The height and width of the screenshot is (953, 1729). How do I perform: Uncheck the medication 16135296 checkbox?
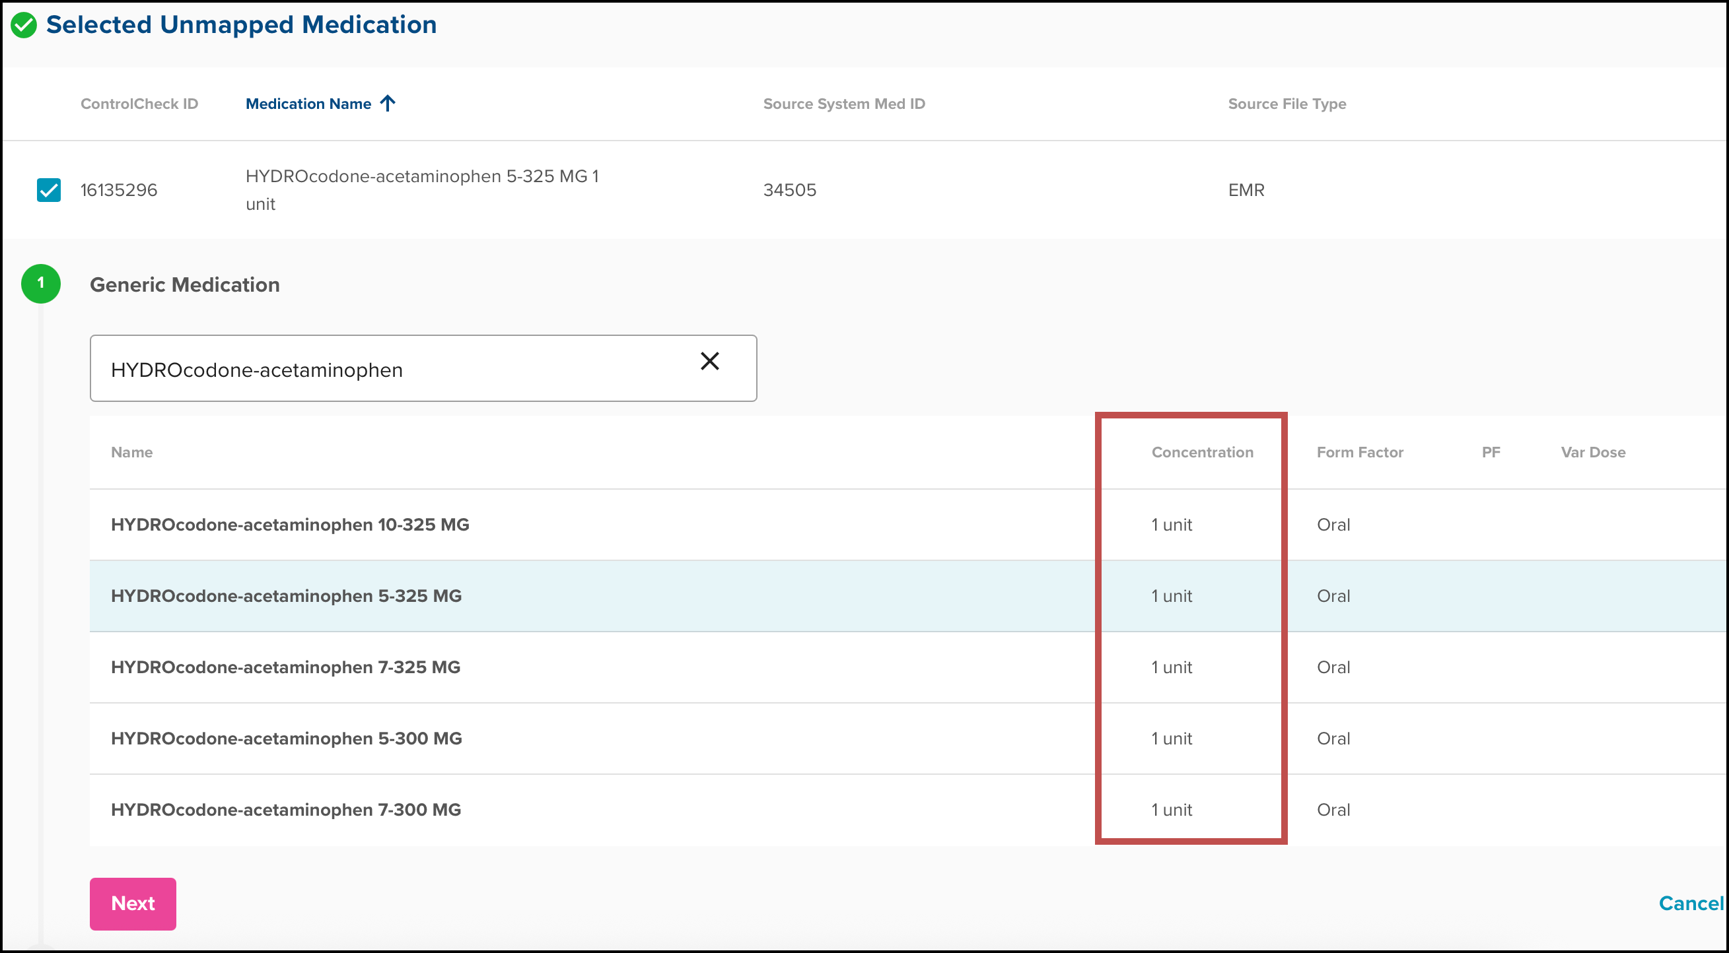tap(49, 190)
